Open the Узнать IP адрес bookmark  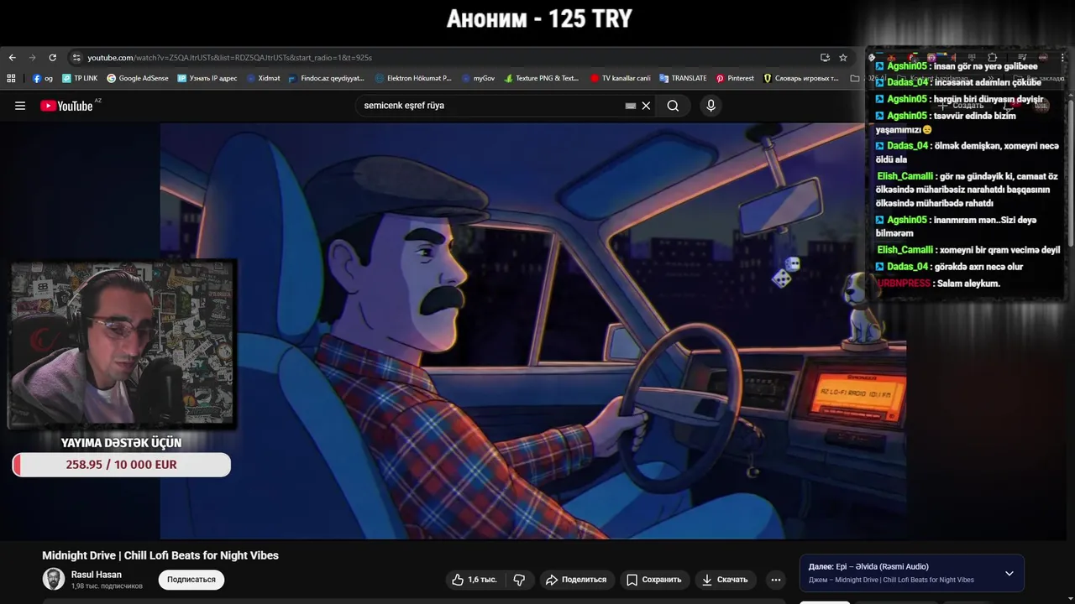(x=207, y=78)
